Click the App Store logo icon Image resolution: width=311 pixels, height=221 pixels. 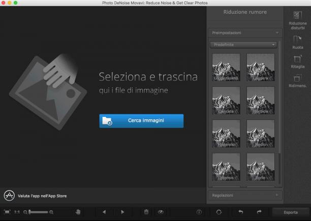(x=9, y=196)
